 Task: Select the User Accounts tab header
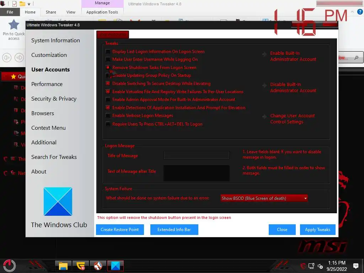(x=113, y=34)
